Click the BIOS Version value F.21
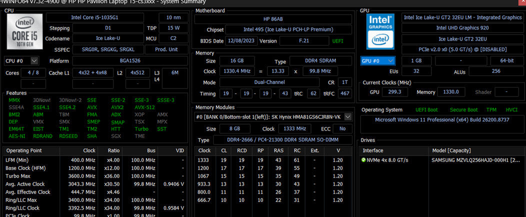The width and height of the screenshot is (526, 217). [304, 41]
